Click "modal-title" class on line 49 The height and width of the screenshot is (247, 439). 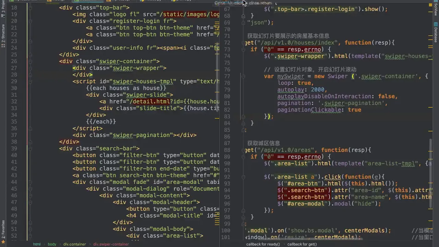[181, 216]
